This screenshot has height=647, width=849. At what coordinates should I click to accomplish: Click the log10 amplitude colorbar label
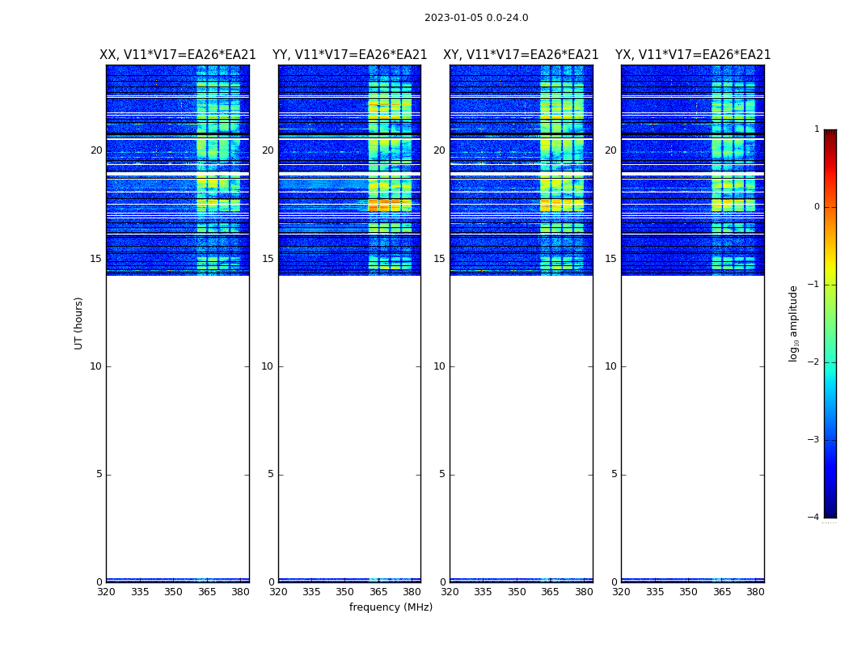click(x=794, y=323)
